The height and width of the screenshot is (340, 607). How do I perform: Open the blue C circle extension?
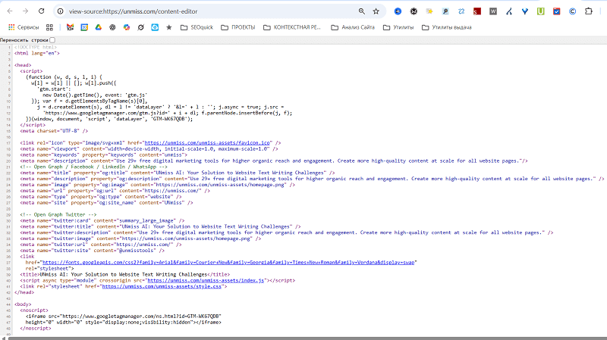[573, 11]
